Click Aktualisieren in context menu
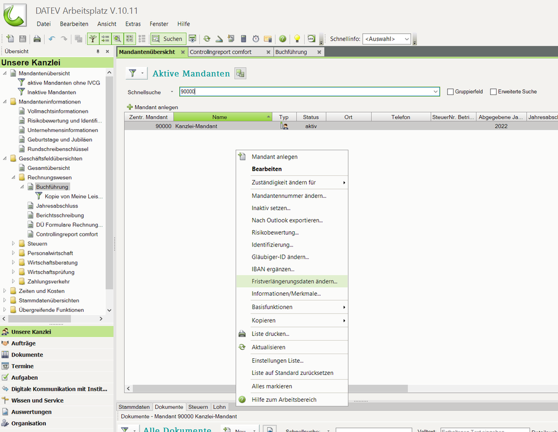The width and height of the screenshot is (558, 432). [292, 347]
